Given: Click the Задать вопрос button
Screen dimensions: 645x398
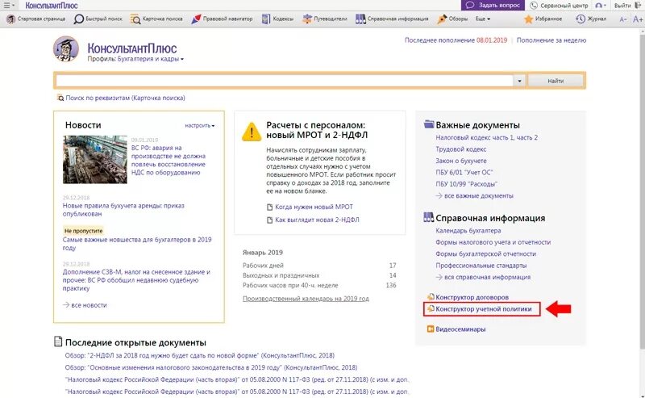Looking at the screenshot, I should [x=493, y=6].
